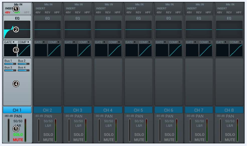The height and width of the screenshot is (146, 247).
Task: Open the COMP curve for channel 8
Action: (x=236, y=50)
